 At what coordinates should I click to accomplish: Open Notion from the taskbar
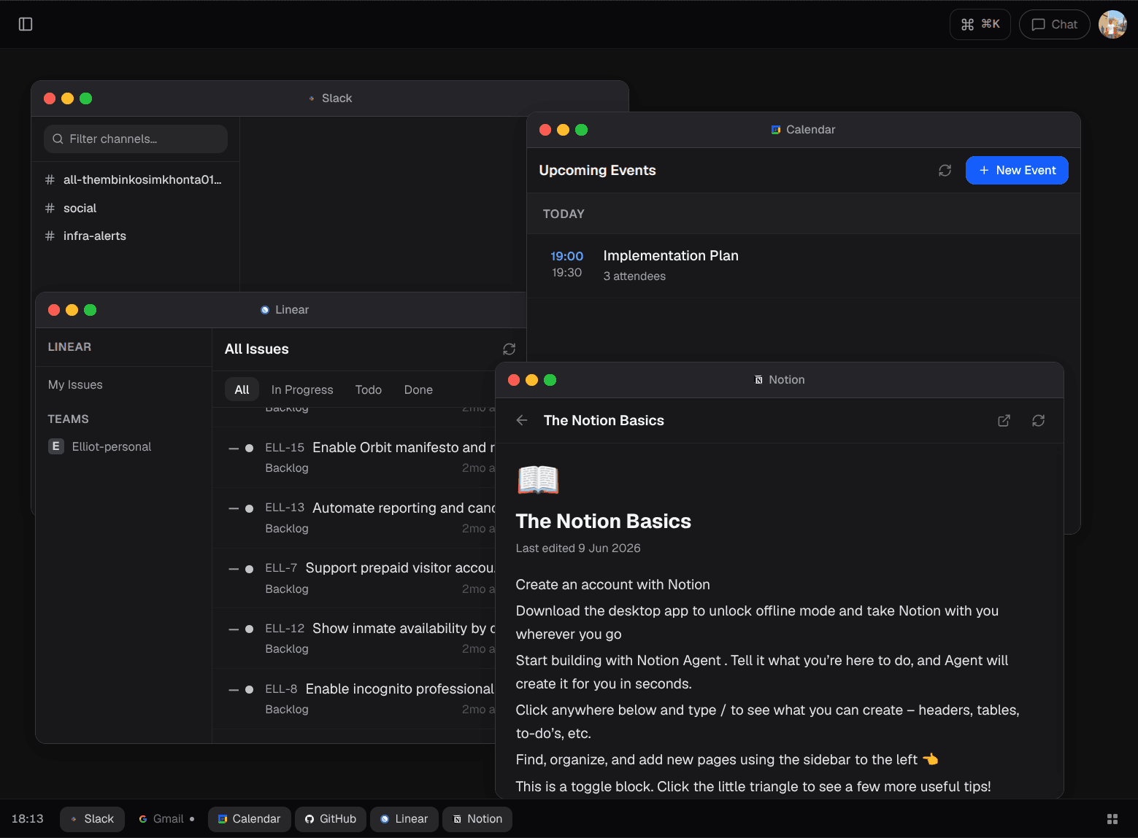(x=477, y=819)
